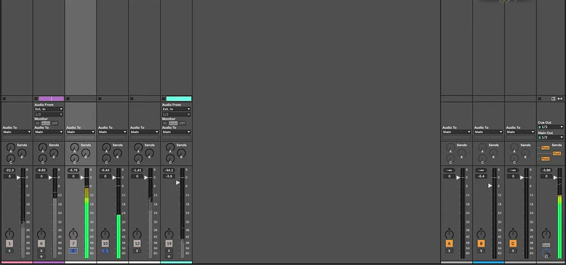This screenshot has height=265, width=566.
Task: Open the 1/2 input channel dropdown on track 6
Action: [x=49, y=114]
